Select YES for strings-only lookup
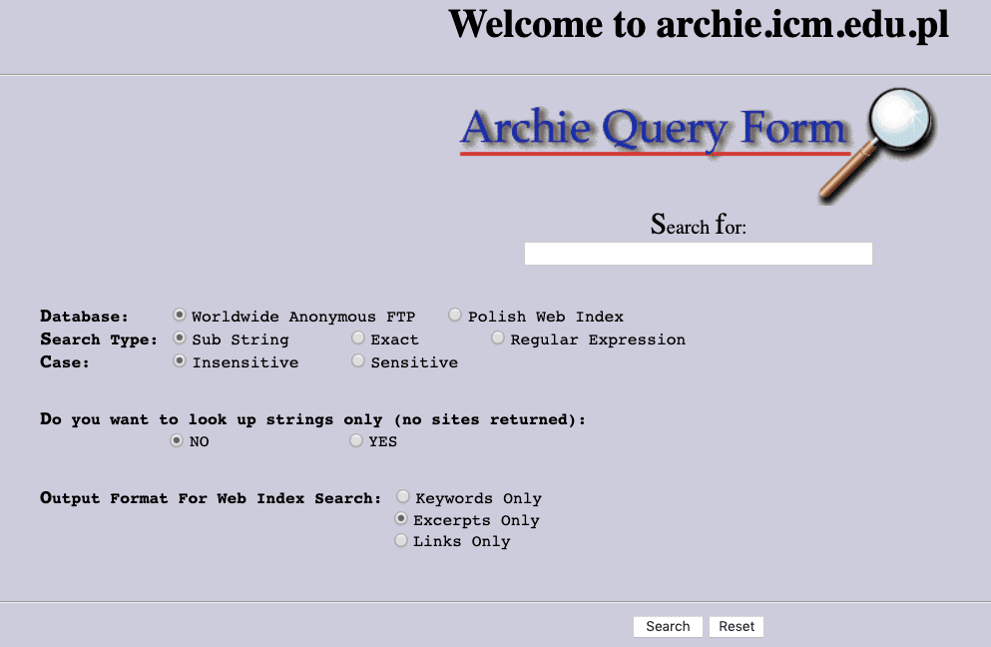 (x=356, y=440)
